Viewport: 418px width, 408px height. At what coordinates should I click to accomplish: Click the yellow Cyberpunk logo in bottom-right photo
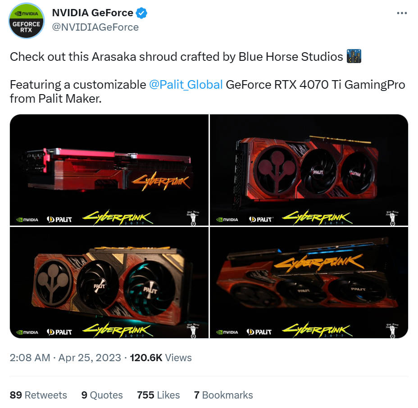click(318, 330)
